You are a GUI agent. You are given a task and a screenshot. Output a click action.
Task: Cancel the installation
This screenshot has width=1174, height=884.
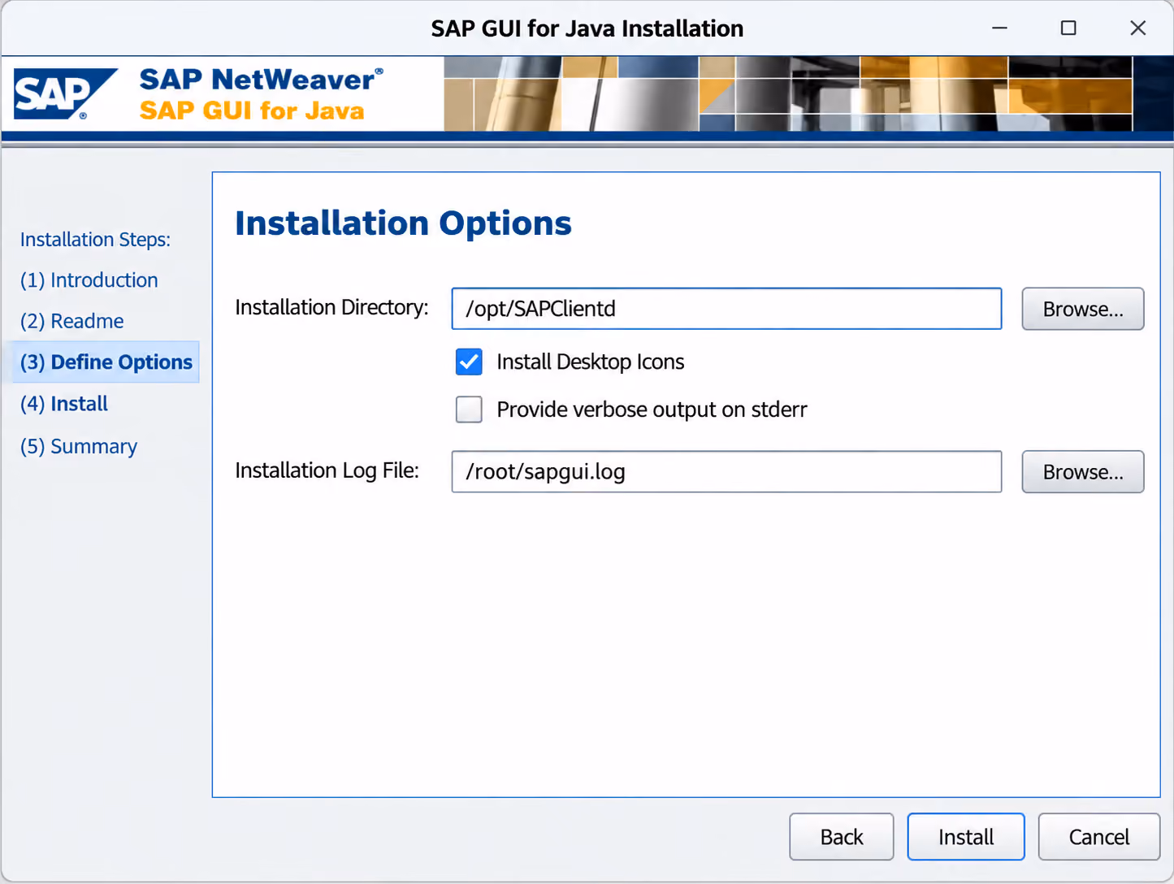(1098, 837)
